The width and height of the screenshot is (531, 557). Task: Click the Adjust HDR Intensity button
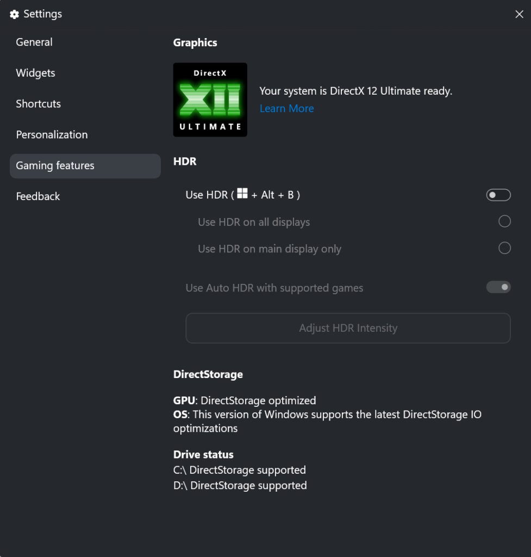coord(348,328)
